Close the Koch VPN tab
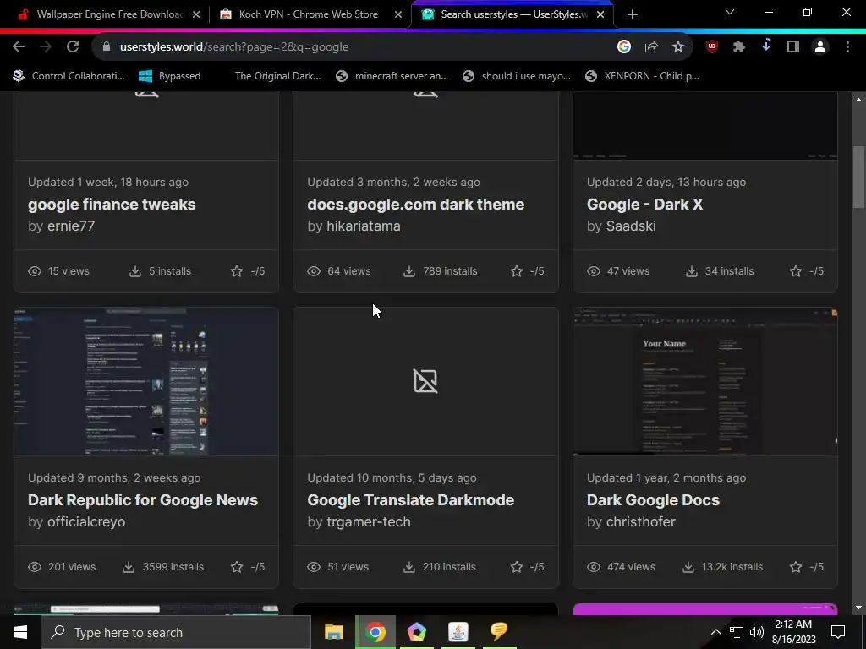This screenshot has width=866, height=649. coord(398,14)
